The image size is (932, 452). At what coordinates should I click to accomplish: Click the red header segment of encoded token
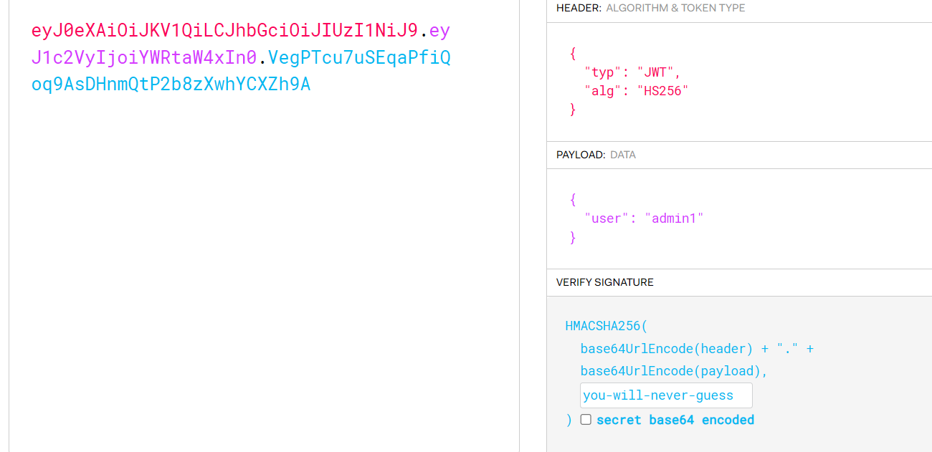224,31
